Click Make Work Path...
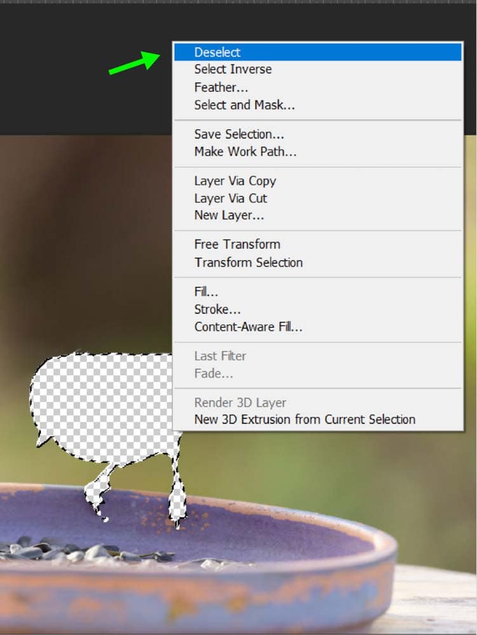The image size is (477, 635). click(318, 152)
